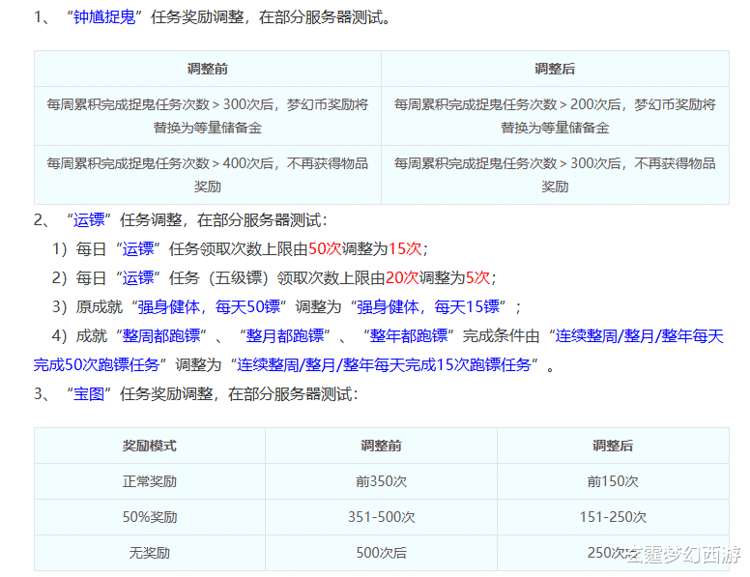This screenshot has height=577, width=750.
Task: Click the cell mentioning "> 300次后，梦幻币奖励将" before adjustment
Action: click(x=208, y=116)
